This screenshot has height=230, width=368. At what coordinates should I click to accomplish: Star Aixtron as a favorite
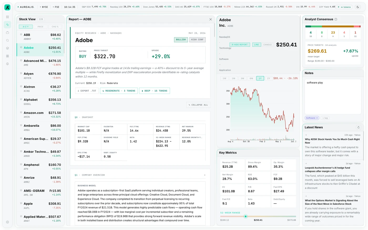(21, 86)
